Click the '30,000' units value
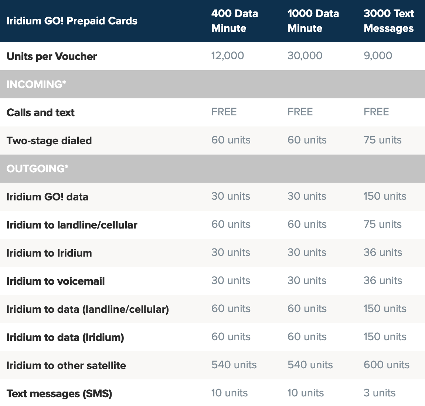This screenshot has width=425, height=406. click(305, 55)
